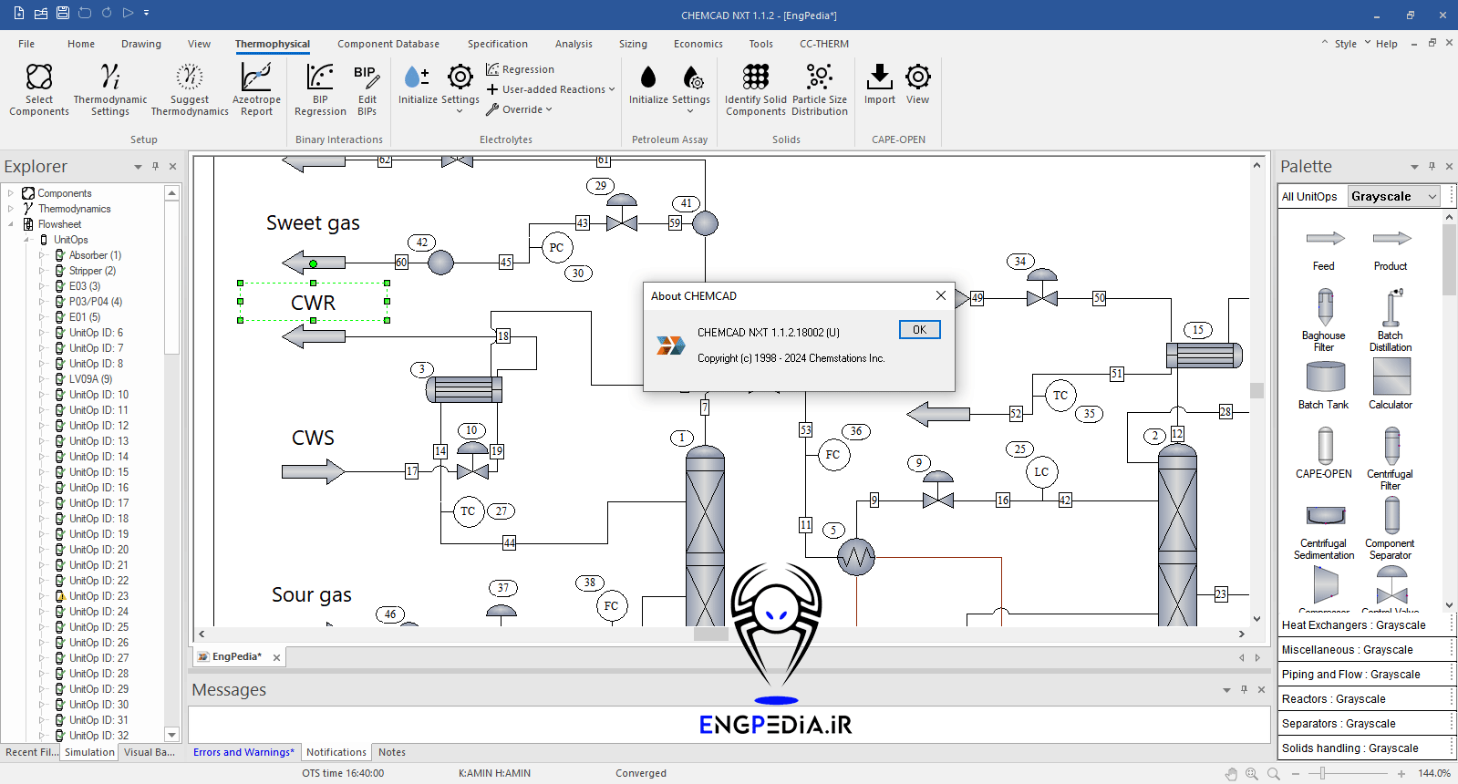Click Electrolytes Regression button
The image size is (1458, 784).
click(x=521, y=69)
